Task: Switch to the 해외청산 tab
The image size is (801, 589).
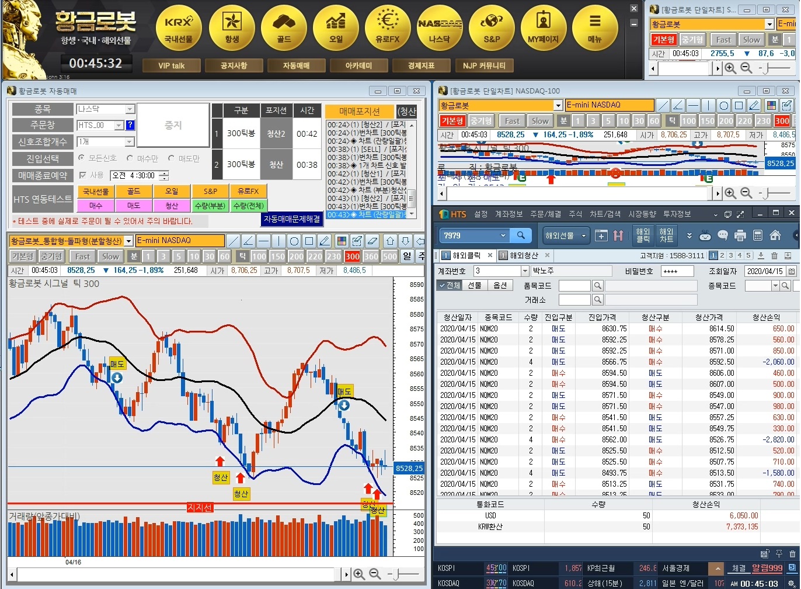Action: [x=524, y=255]
